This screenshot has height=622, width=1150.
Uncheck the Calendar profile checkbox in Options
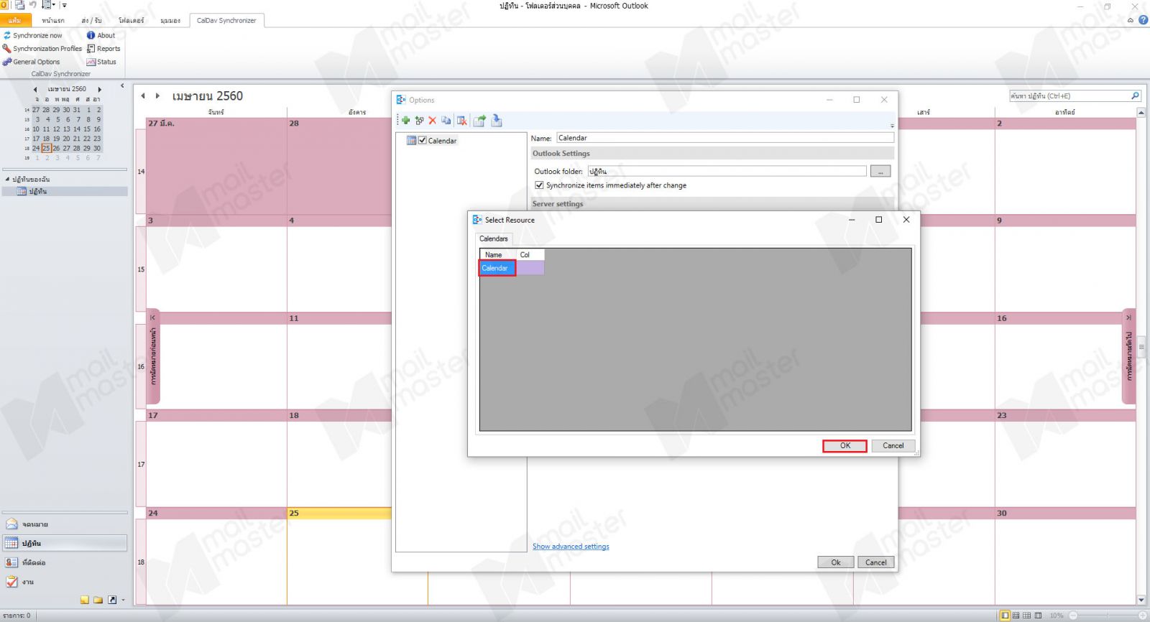tap(423, 140)
